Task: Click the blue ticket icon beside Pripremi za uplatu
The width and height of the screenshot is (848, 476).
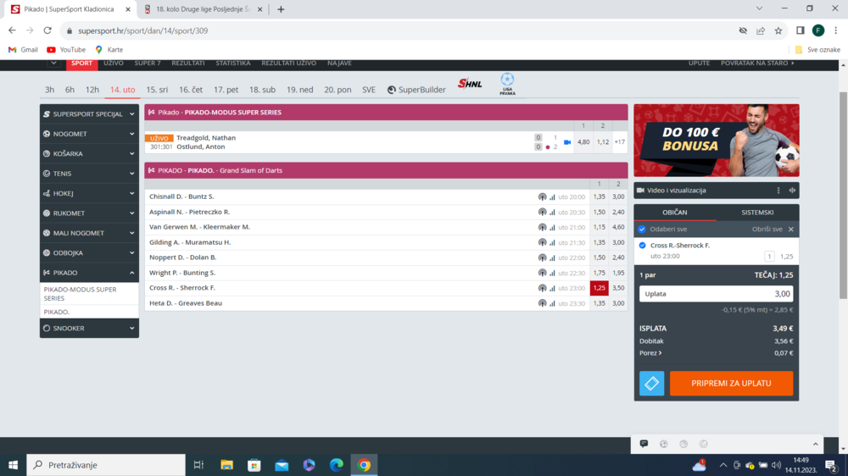Action: pos(651,384)
